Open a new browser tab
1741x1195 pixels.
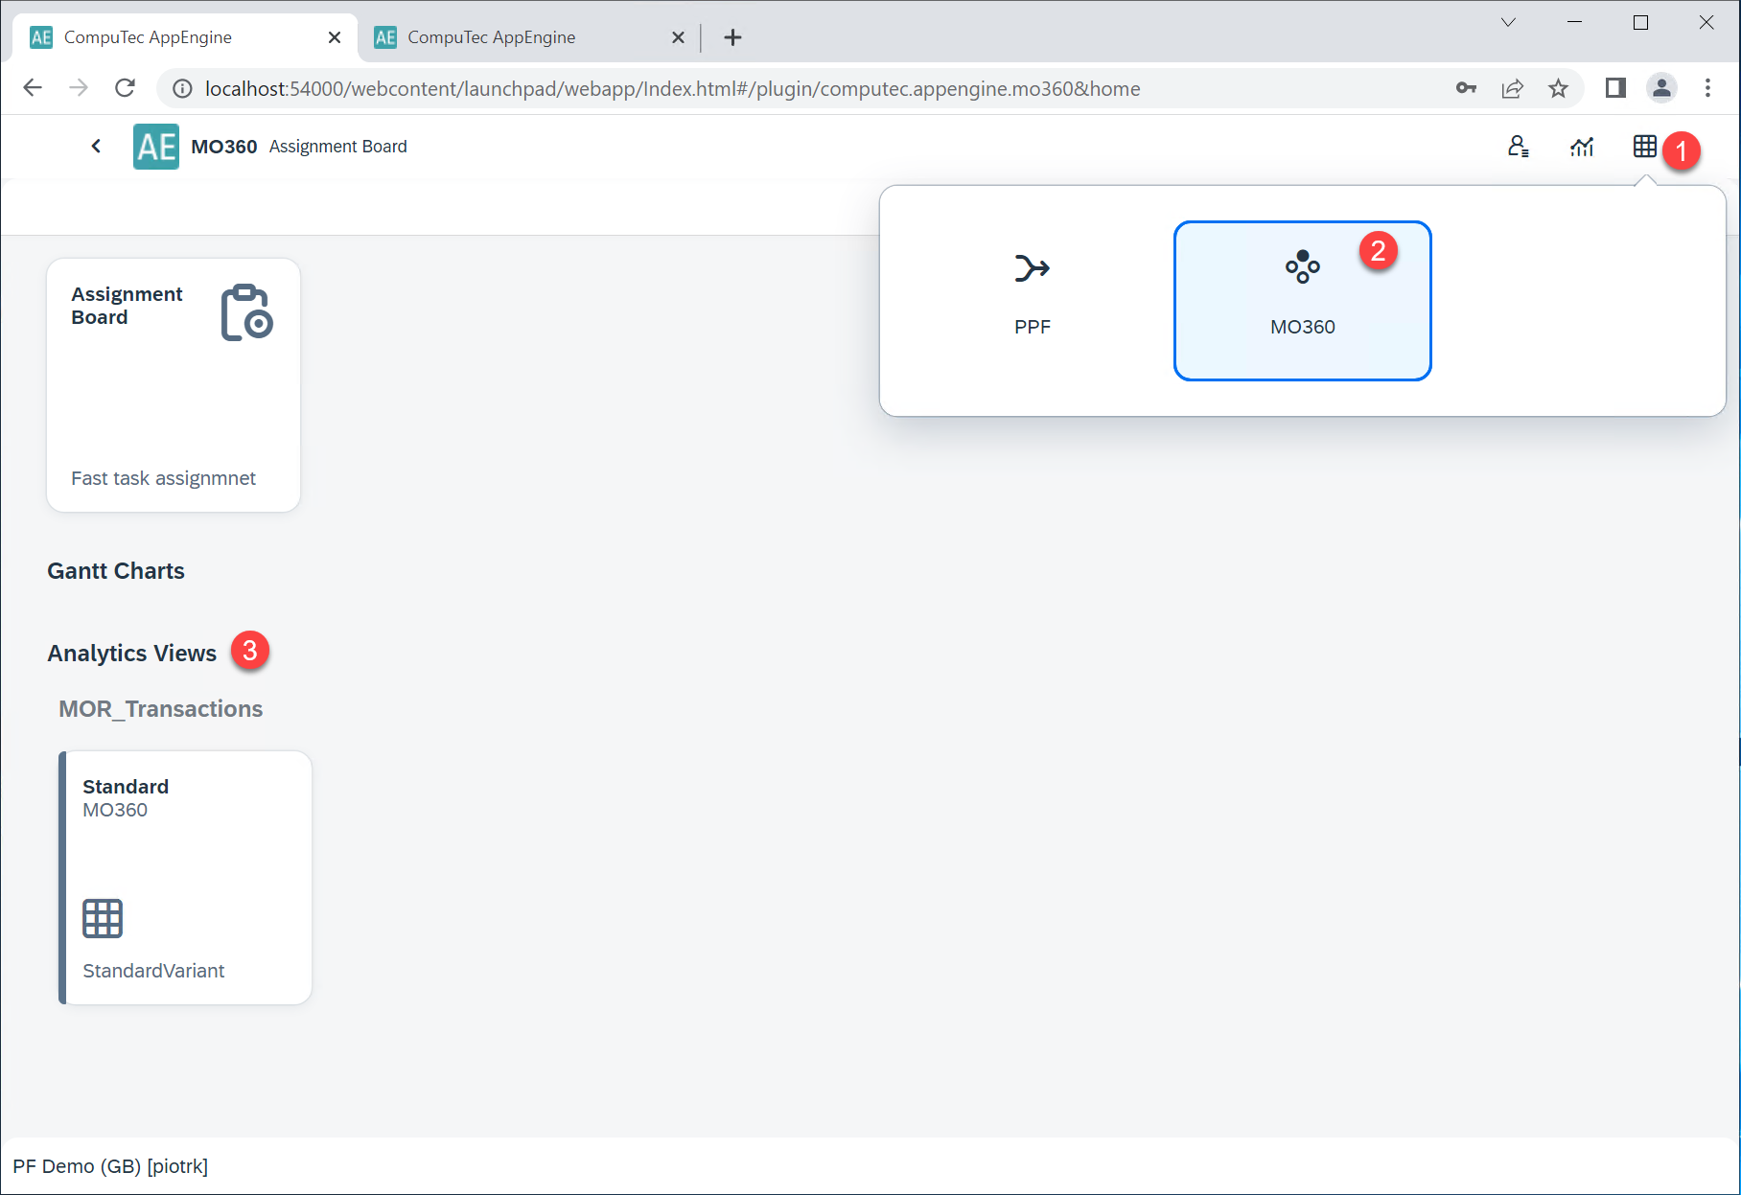click(x=732, y=37)
